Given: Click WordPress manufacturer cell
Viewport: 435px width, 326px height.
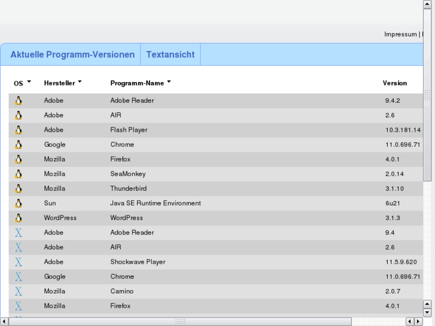Looking at the screenshot, I should click(60, 218).
